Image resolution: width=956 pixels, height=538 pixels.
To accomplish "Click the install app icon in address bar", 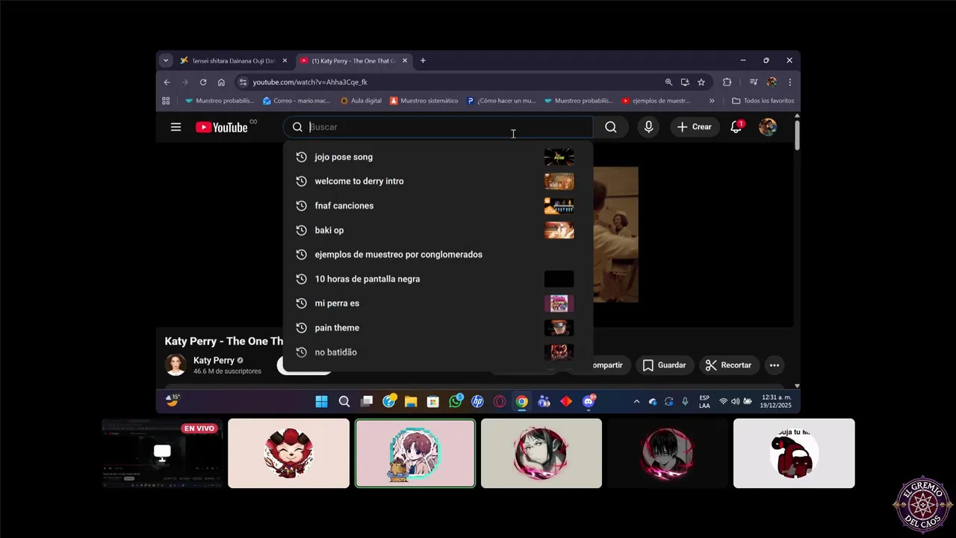I will click(x=685, y=82).
